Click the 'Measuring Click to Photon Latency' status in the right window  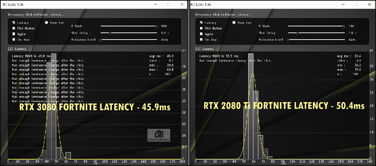click(x=223, y=15)
